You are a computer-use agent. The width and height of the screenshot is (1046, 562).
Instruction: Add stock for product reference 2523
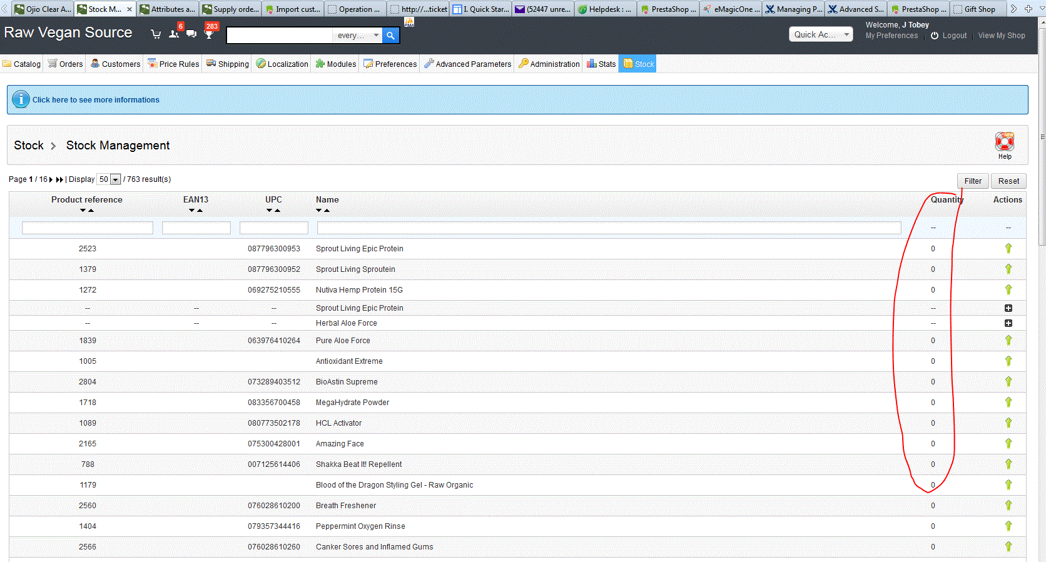pyautogui.click(x=1008, y=248)
